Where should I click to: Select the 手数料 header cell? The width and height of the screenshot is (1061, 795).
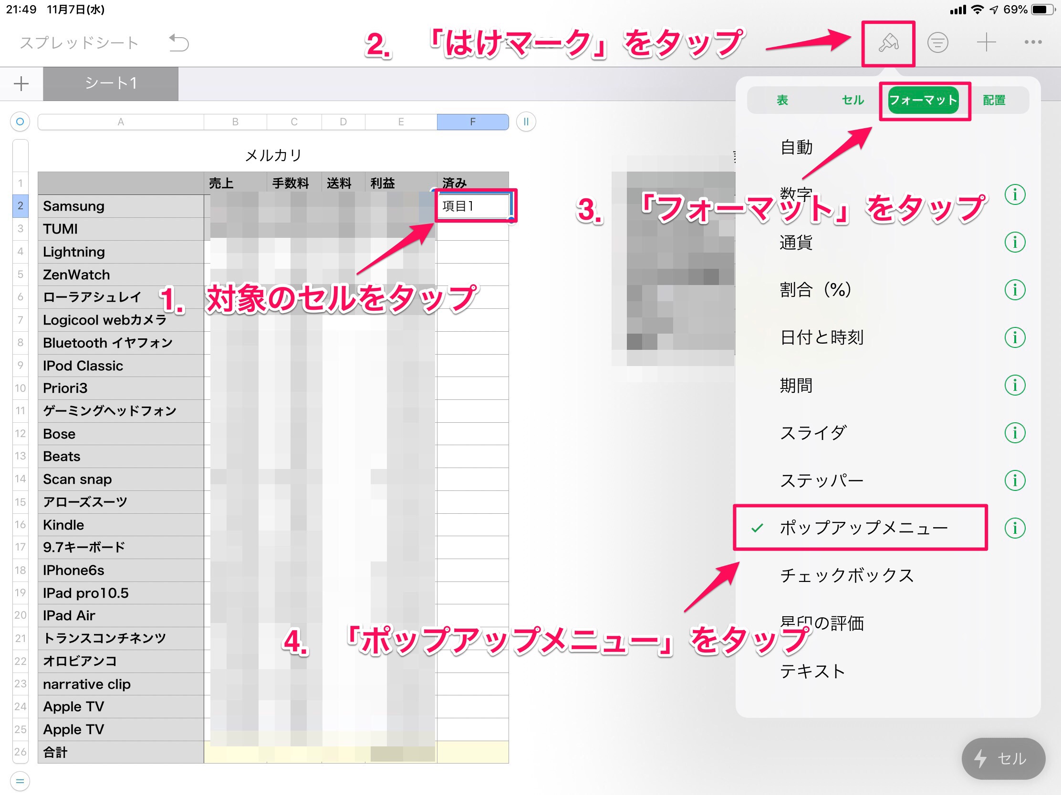(x=294, y=183)
